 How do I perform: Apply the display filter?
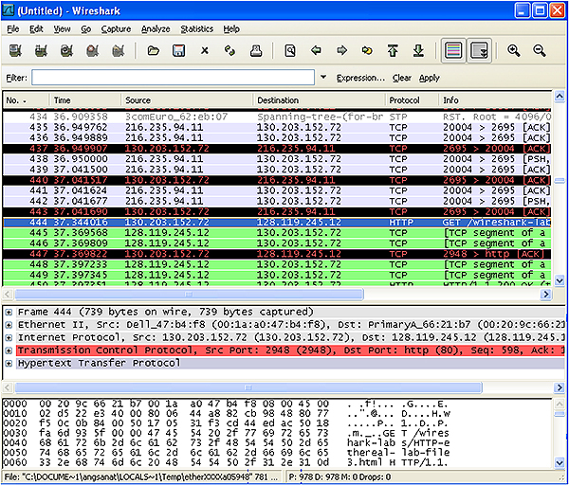tap(430, 78)
